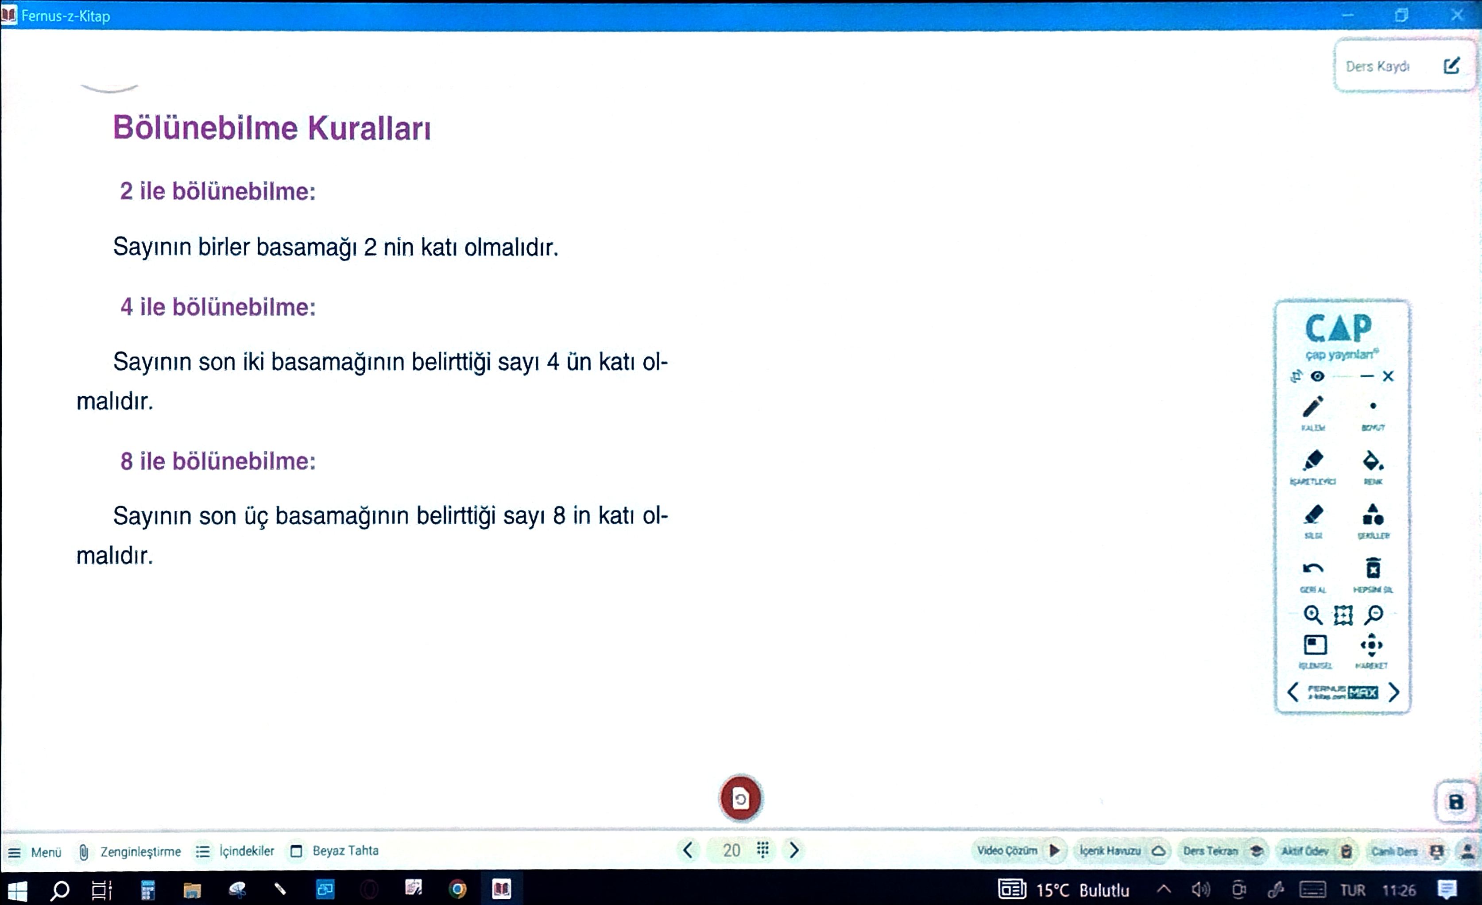Select the Hareket move tool
The height and width of the screenshot is (905, 1482).
[x=1371, y=645]
